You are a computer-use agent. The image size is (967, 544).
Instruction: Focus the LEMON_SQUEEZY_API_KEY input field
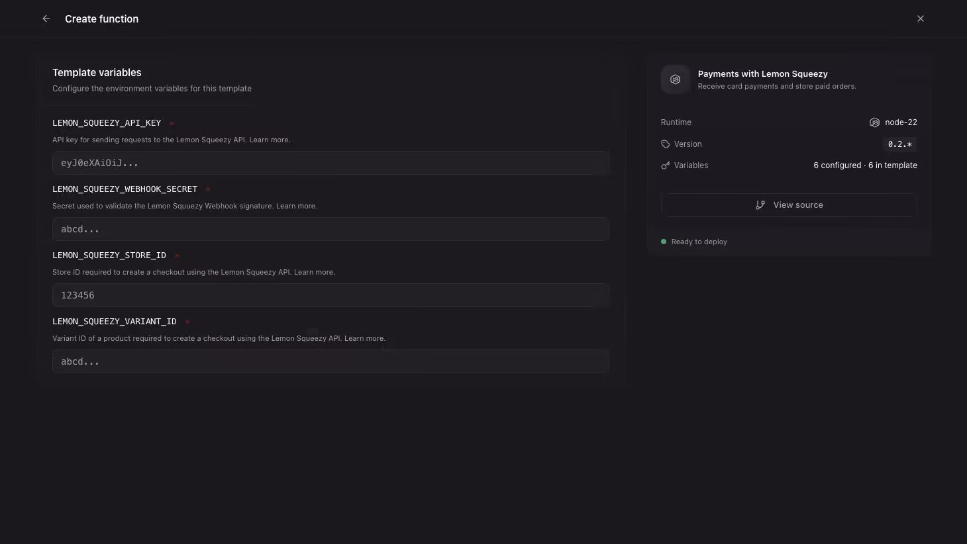pyautogui.click(x=331, y=163)
